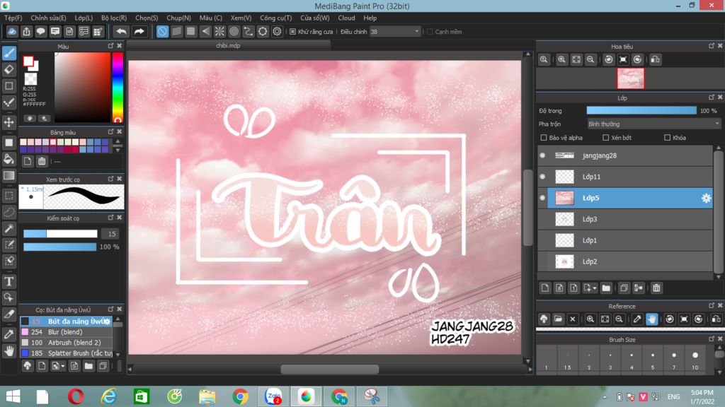Click the horizontal canvas scrollbar

330,369
